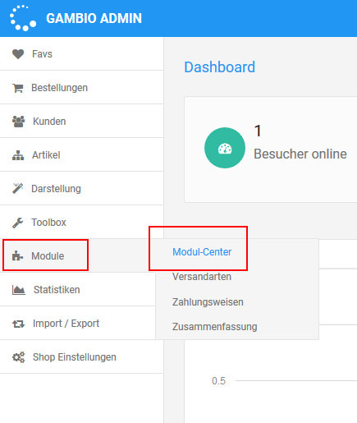Expand the Statistiken sidebar entry
Screen dimensions: 357x423
pyautogui.click(x=78, y=289)
